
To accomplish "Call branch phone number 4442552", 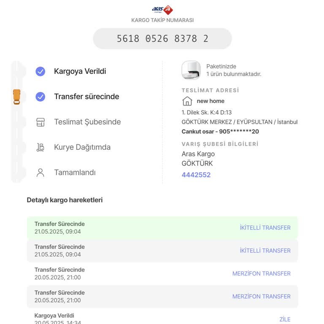I will (196, 175).
